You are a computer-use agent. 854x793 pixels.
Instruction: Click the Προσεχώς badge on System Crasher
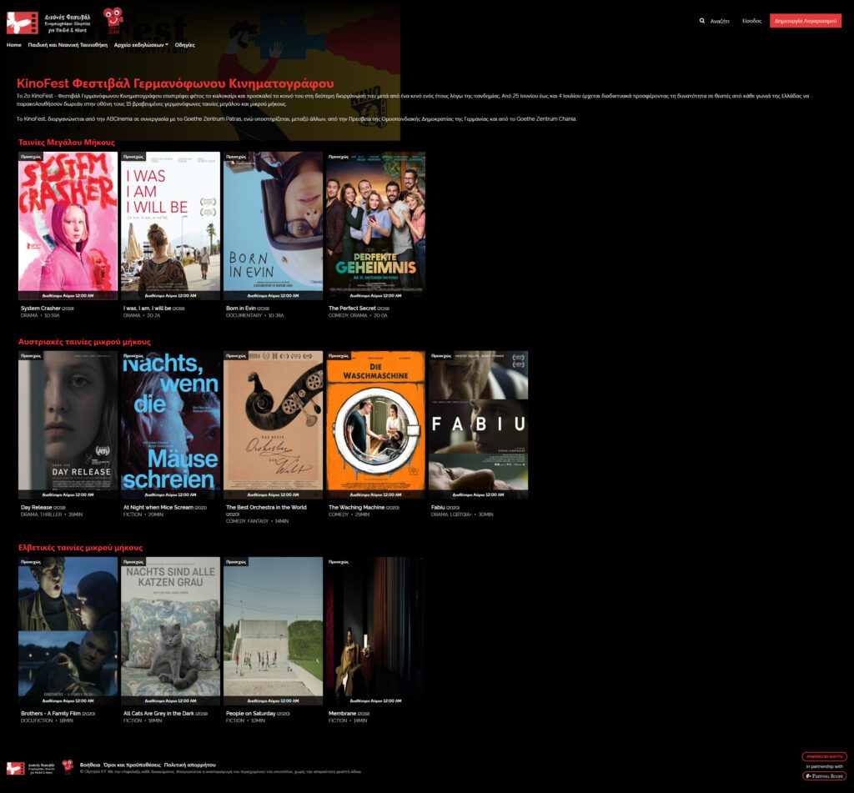(31, 156)
